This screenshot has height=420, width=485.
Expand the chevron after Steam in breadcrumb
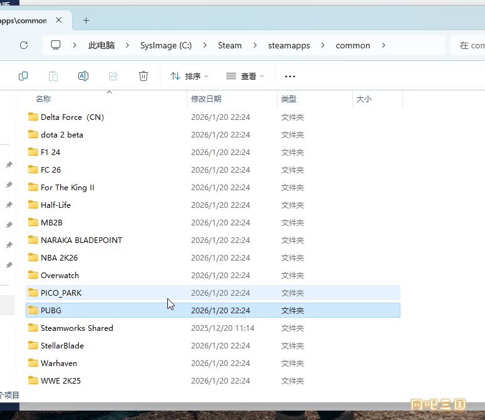pyautogui.click(x=255, y=45)
